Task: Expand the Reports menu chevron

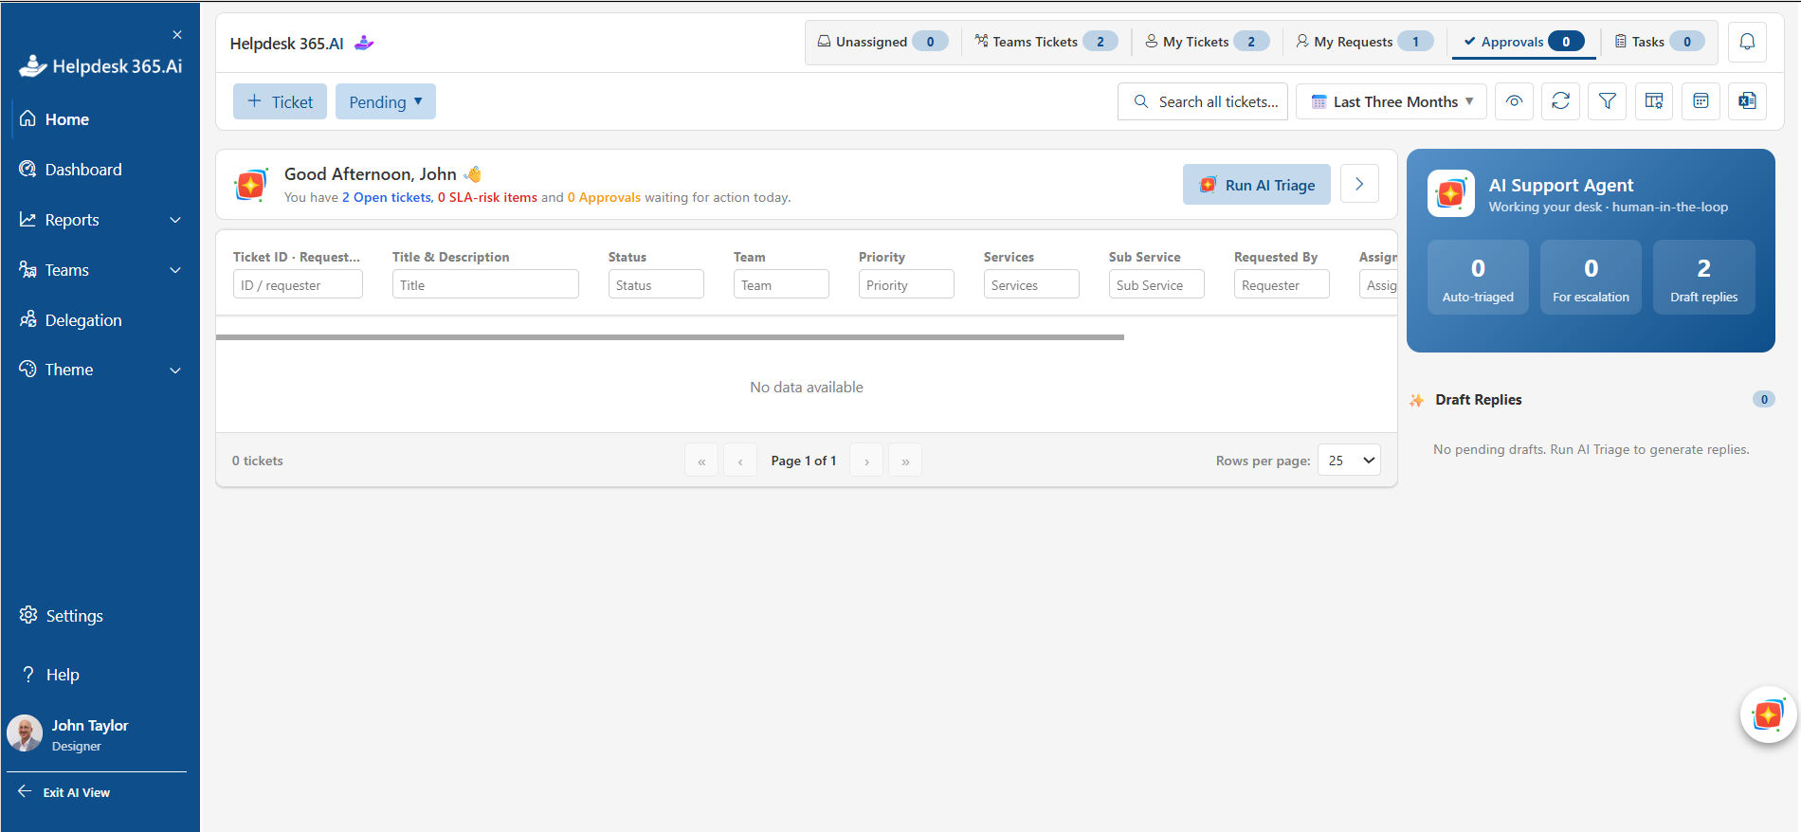Action: pos(175,220)
